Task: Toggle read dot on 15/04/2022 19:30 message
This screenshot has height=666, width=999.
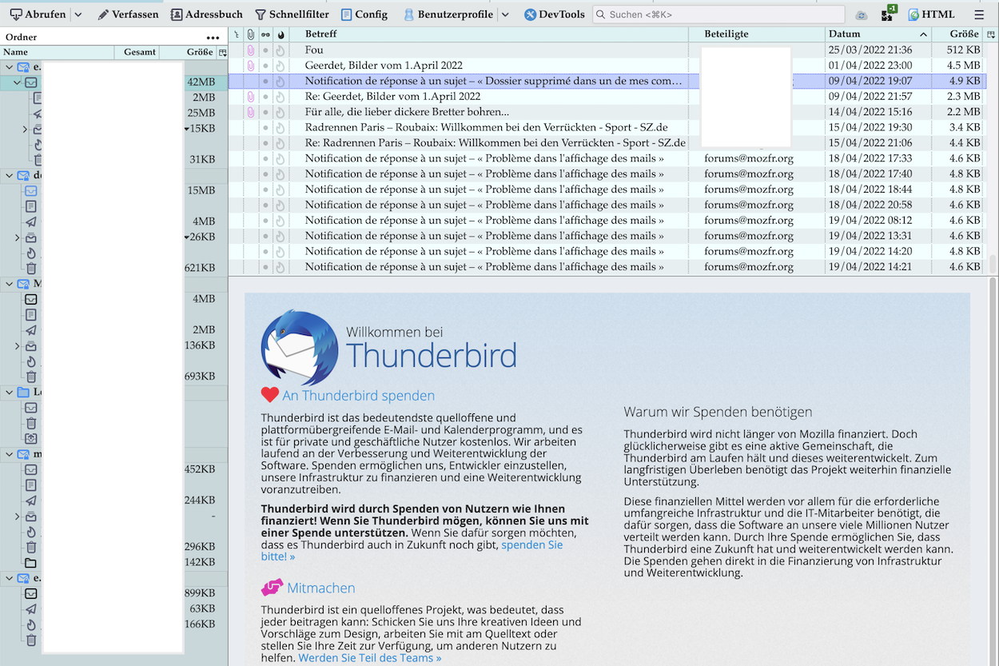Action: pos(265,128)
